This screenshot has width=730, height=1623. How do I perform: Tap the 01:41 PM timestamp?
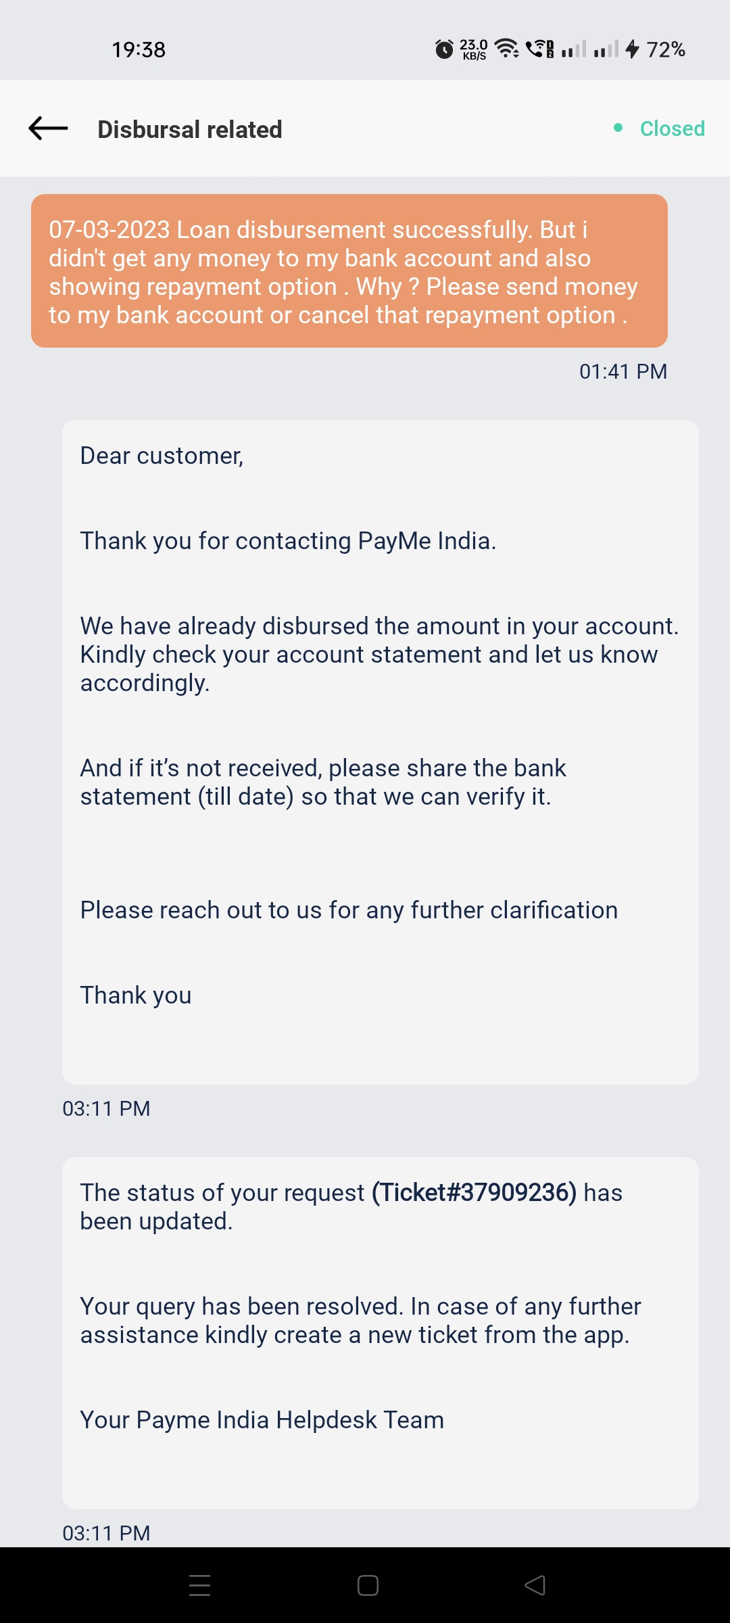click(x=623, y=371)
